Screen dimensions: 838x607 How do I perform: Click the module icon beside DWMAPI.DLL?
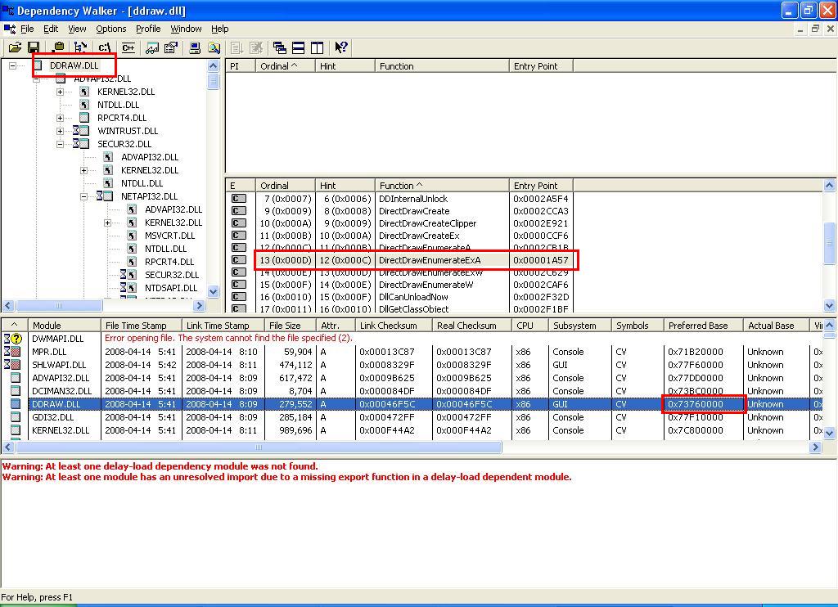click(x=13, y=338)
